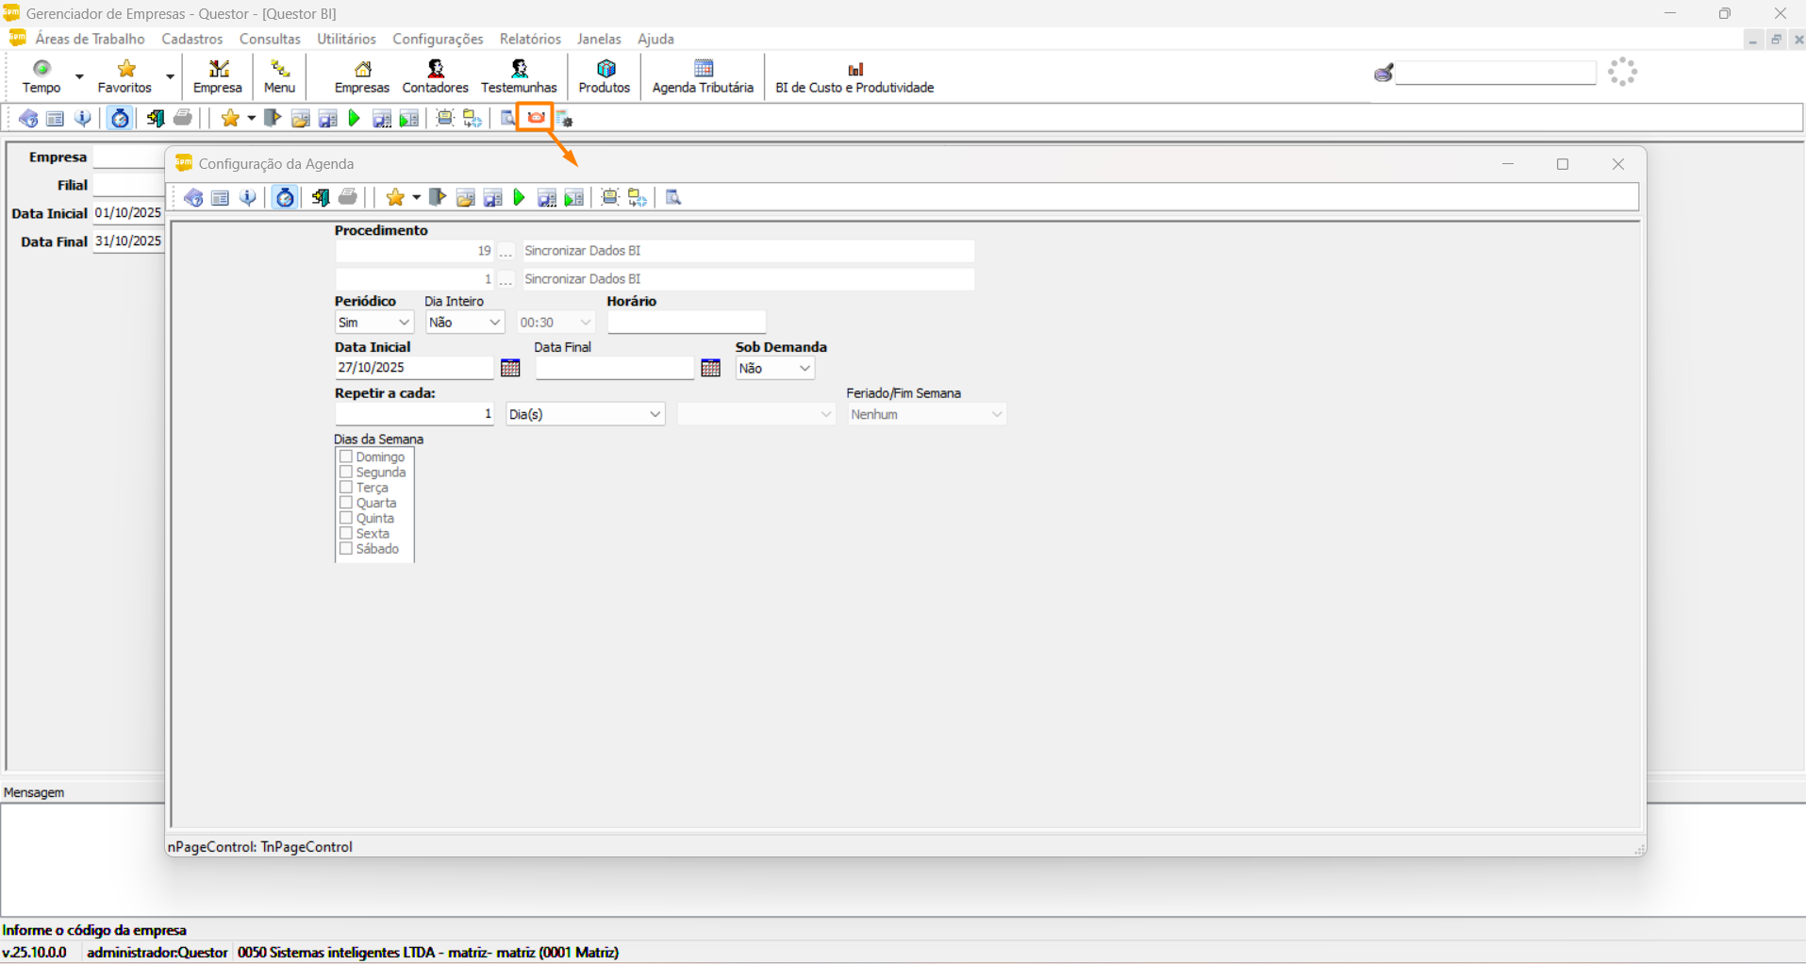Open the Agenda Tributária tool
The width and height of the screenshot is (1806, 964).
(703, 75)
